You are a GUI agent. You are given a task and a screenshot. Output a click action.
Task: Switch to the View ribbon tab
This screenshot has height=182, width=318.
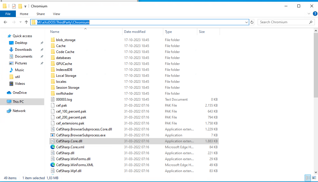coord(56,14)
